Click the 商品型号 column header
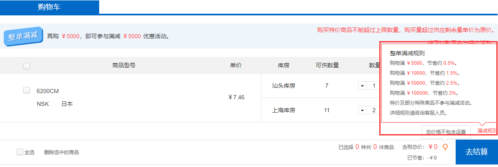 (124, 65)
